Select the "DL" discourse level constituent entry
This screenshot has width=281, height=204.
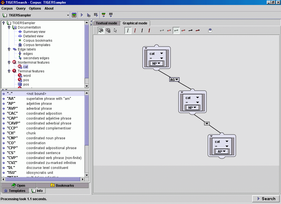[43, 168]
